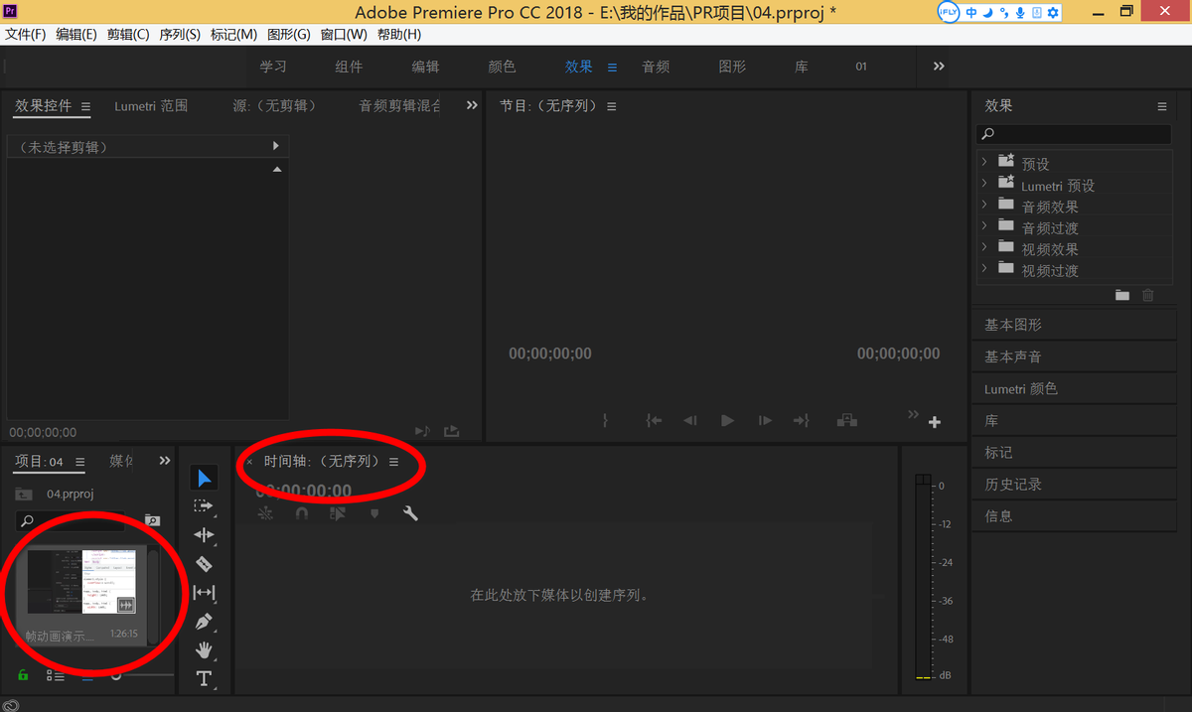Click the new bin folder icon in Effects panel
Viewport: 1192px width, 712px height.
click(1121, 295)
